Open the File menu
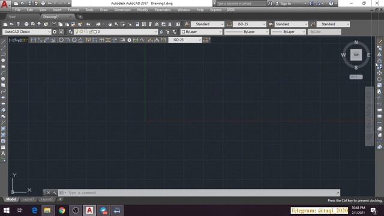 18,10
